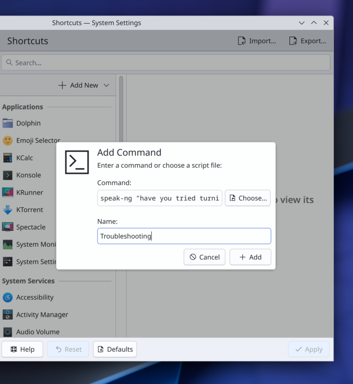The image size is (353, 384).
Task: Cancel the Add Command dialog
Action: coord(204,257)
